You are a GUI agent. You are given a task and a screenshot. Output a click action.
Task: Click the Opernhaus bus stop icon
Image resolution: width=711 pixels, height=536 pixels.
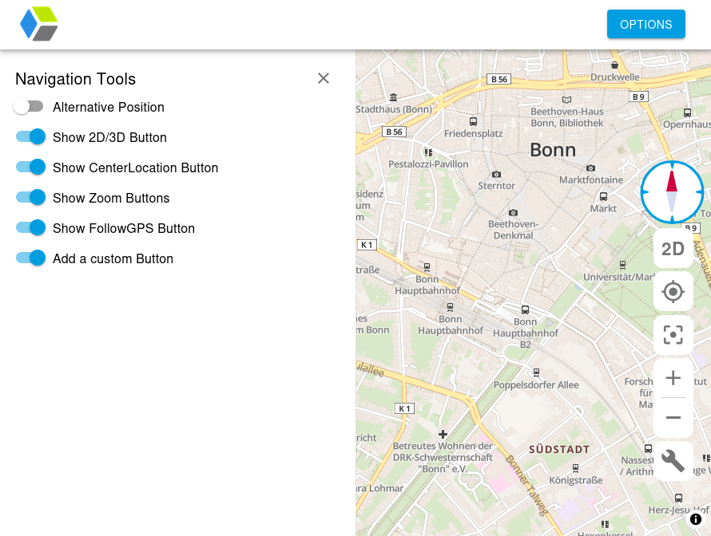pos(687,112)
